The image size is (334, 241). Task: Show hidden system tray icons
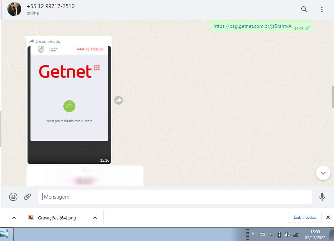[x=271, y=235]
